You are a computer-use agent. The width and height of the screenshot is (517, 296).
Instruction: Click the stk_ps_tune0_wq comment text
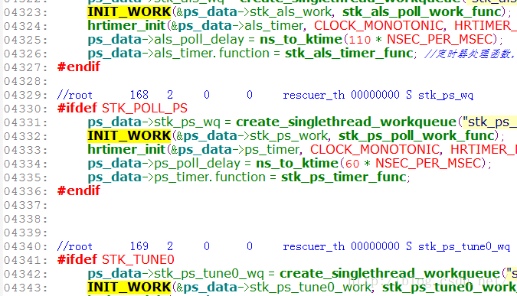coord(464,247)
